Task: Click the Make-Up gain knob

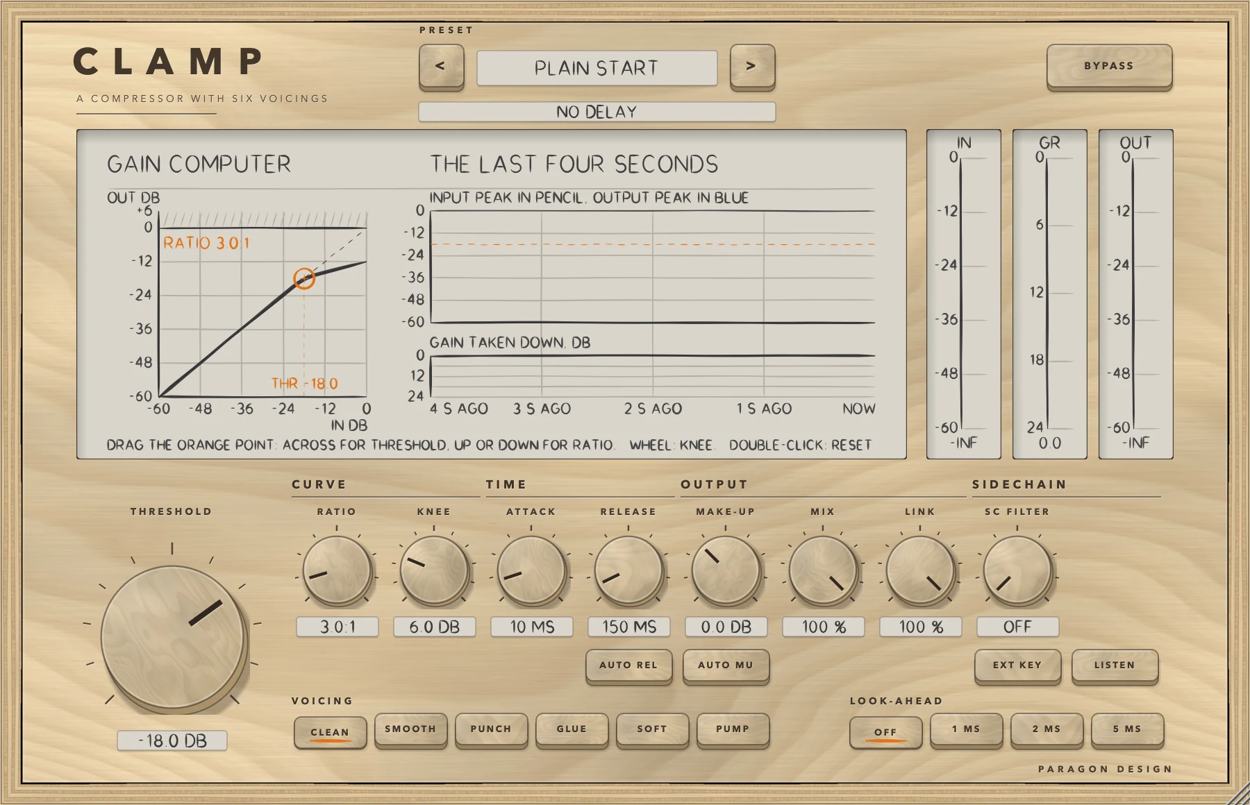Action: (726, 571)
